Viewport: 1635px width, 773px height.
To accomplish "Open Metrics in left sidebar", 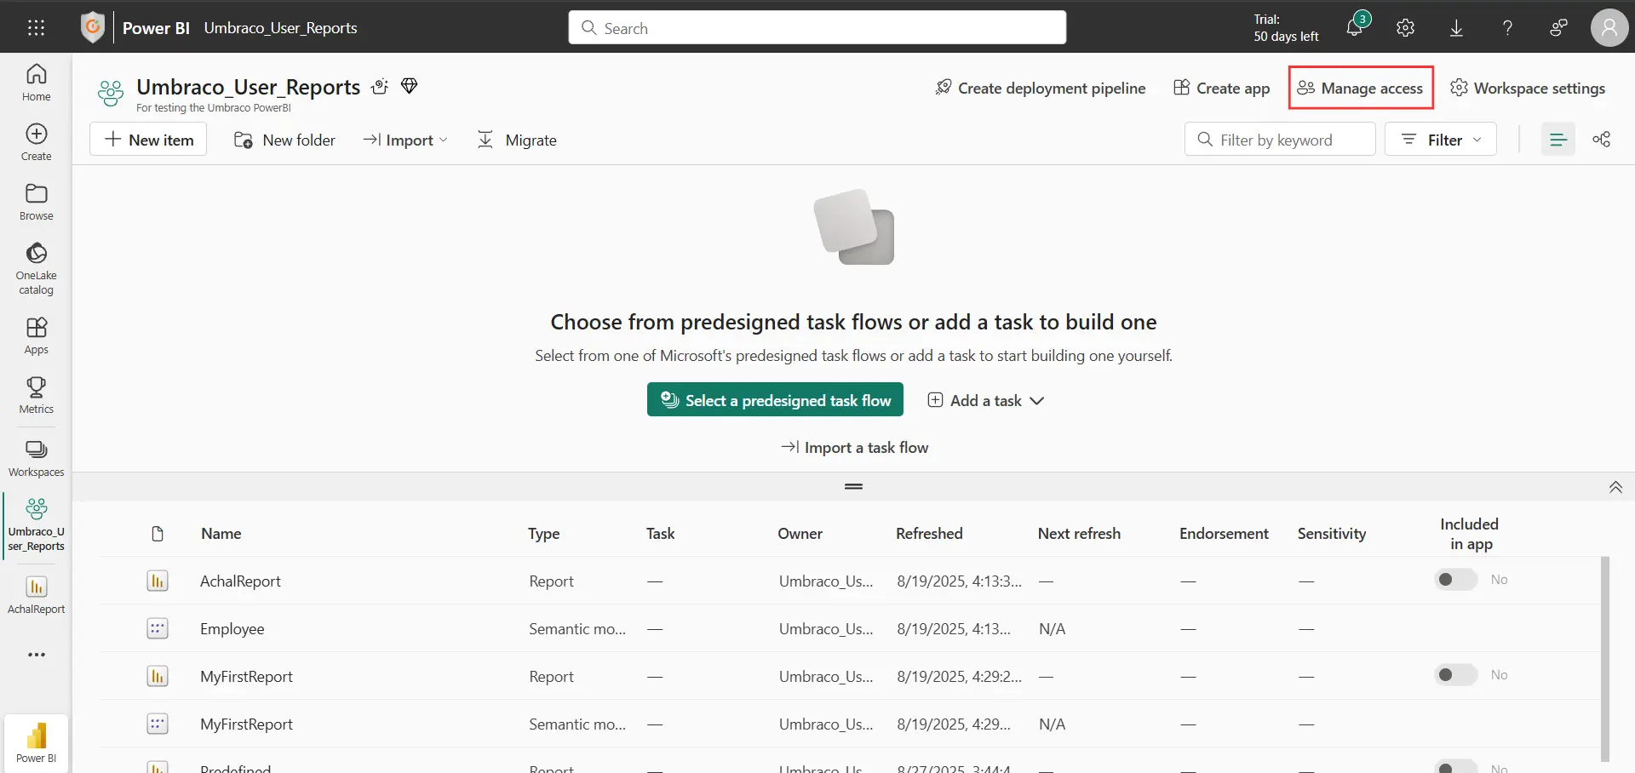I will click(36, 395).
